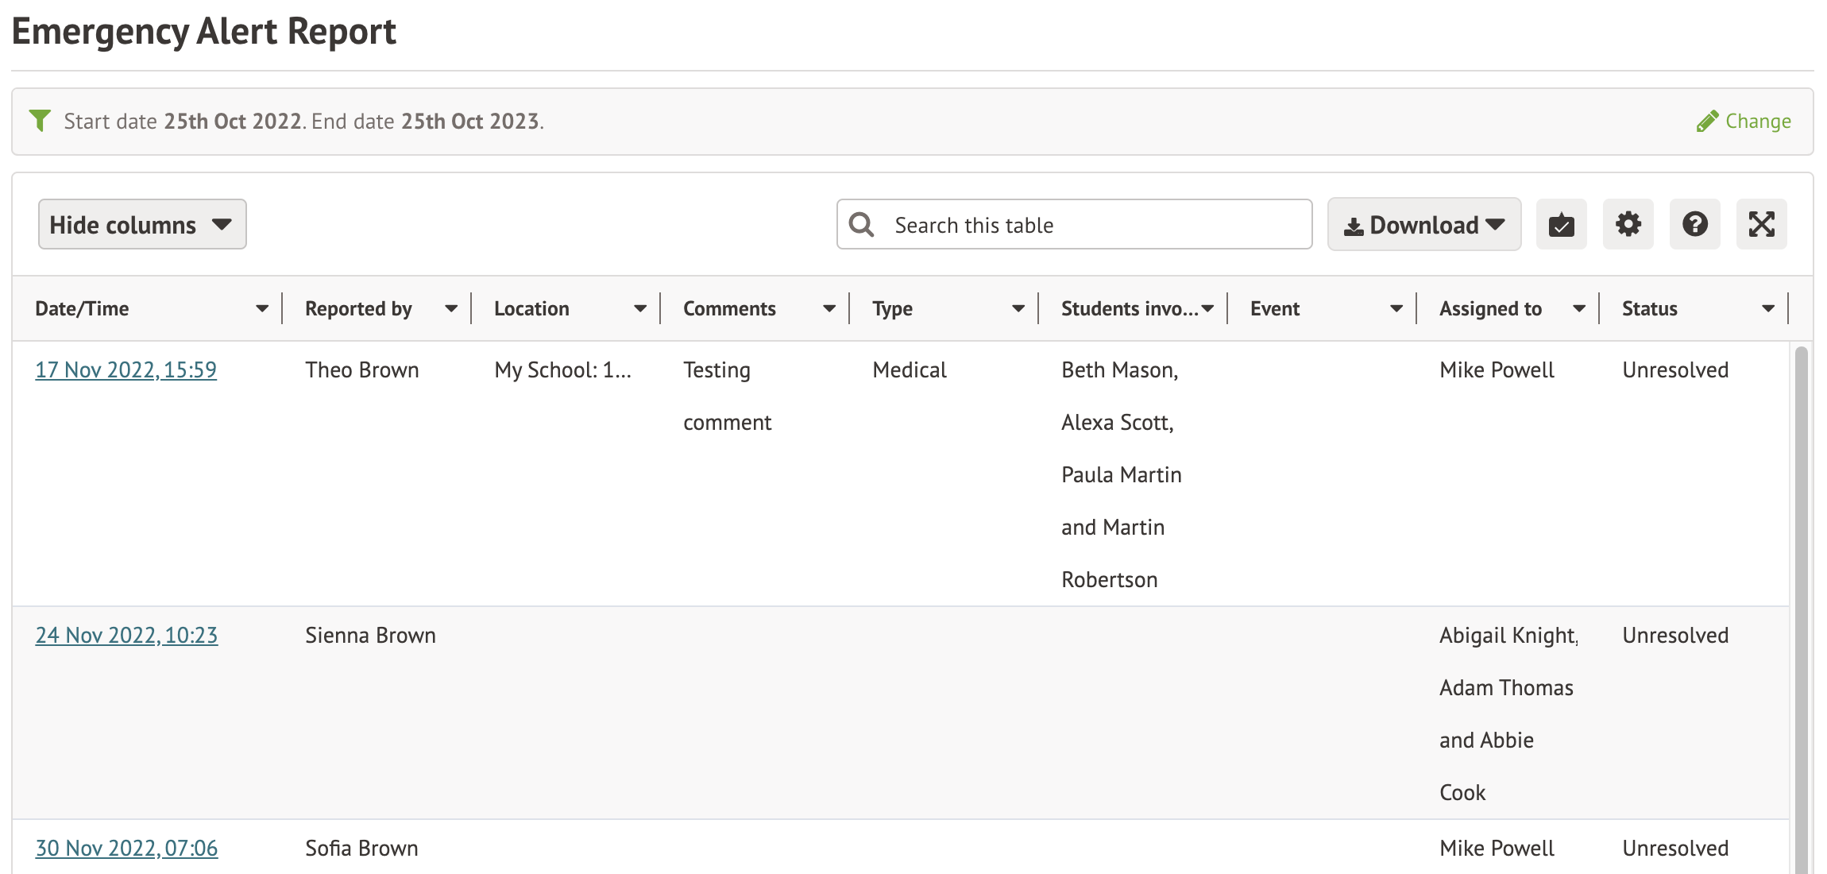Image resolution: width=1827 pixels, height=874 pixels.
Task: Open Status column dropdown arrow
Action: coord(1767,309)
